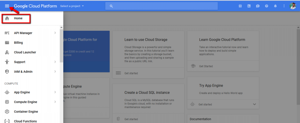Screen dimensions: 300x123
Task: Click the main page vertical scrollbar
Action: pyautogui.click(x=298, y=67)
